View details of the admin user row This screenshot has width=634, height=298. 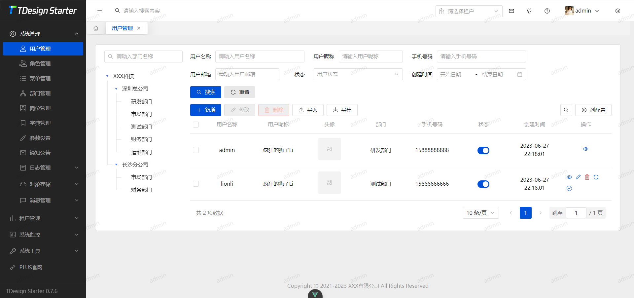point(585,149)
